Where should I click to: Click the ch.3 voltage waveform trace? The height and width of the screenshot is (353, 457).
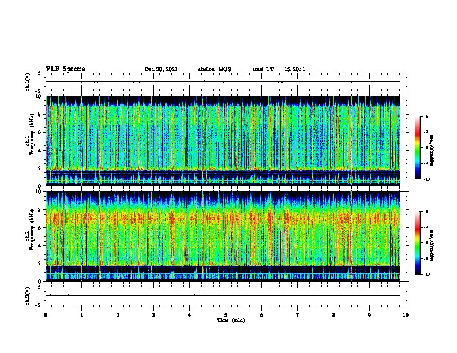click(x=223, y=296)
